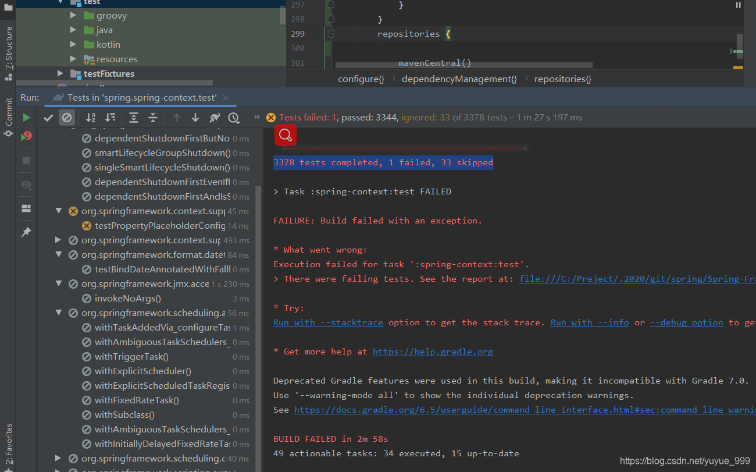Toggle show ignored tests button

pyautogui.click(x=67, y=118)
